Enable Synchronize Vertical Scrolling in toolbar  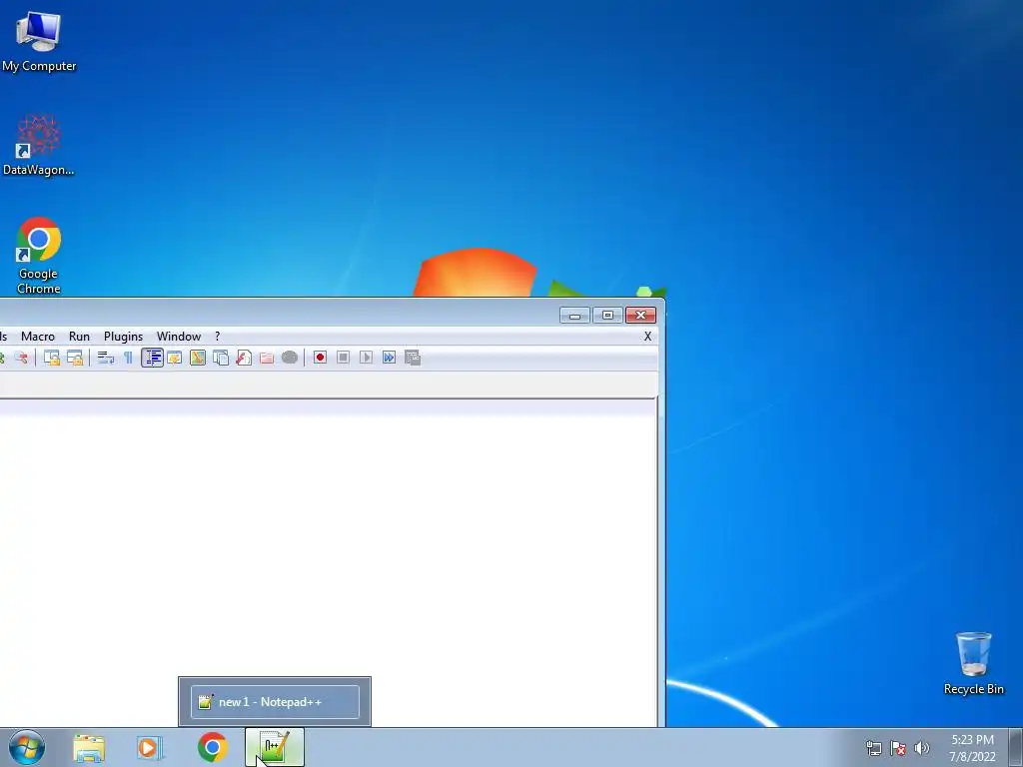coord(52,358)
